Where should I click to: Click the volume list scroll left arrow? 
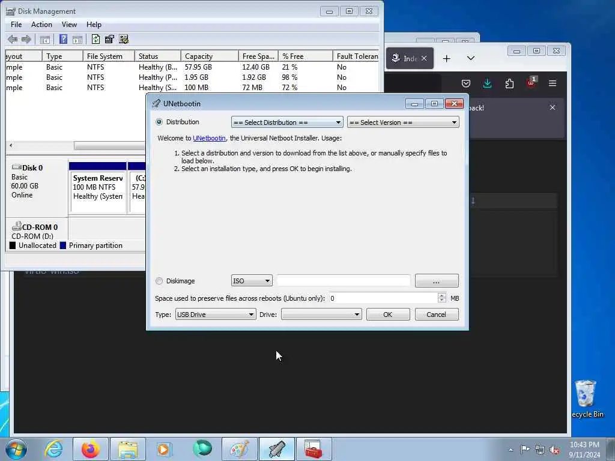[11, 145]
